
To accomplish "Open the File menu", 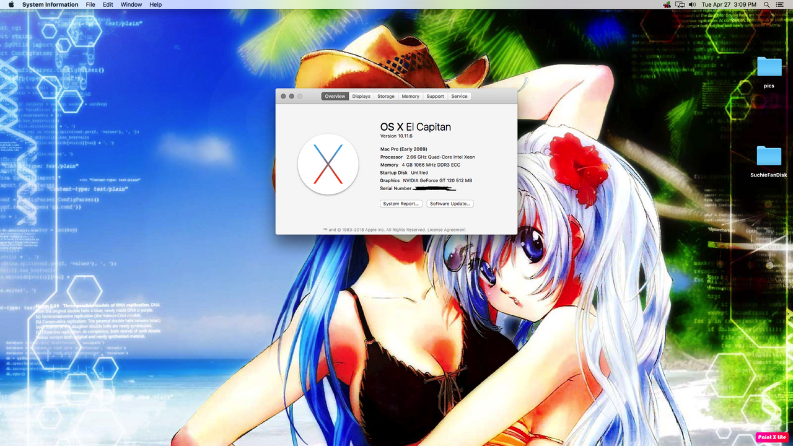I will [90, 4].
